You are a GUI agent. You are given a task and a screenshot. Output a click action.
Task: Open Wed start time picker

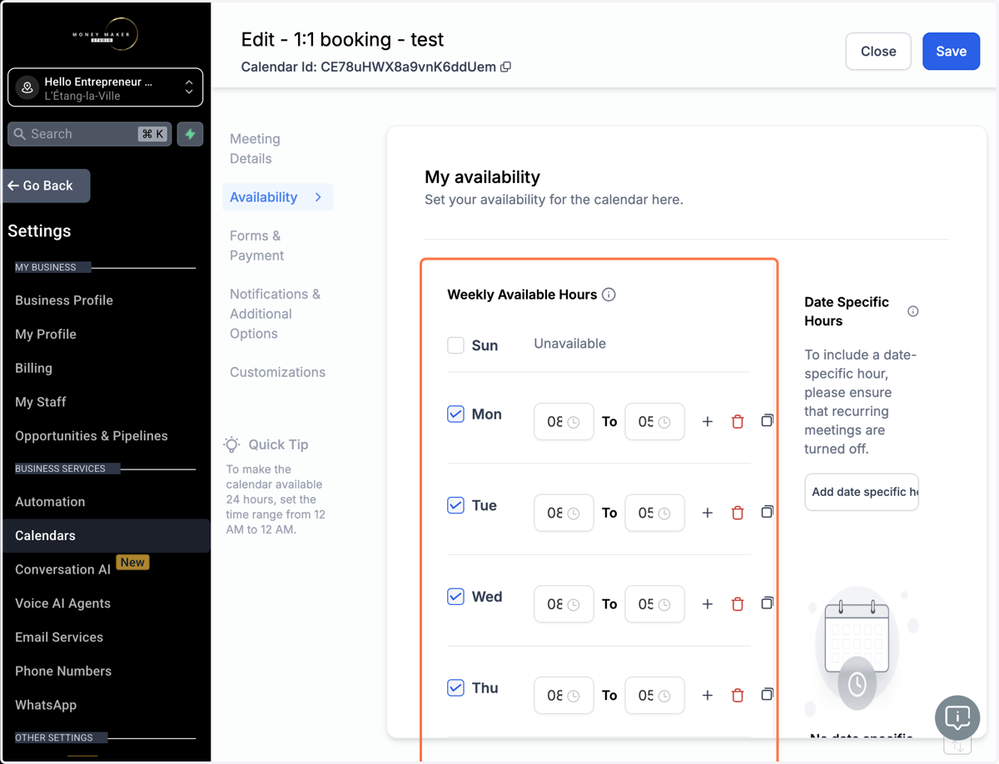point(564,604)
